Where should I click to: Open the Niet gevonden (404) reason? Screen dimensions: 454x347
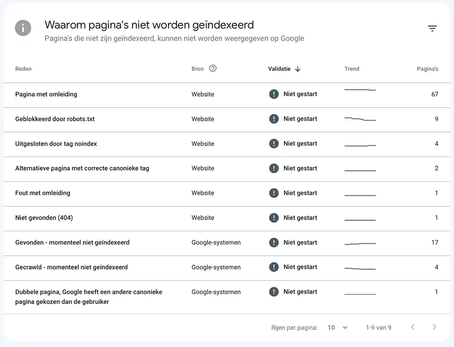(x=44, y=218)
